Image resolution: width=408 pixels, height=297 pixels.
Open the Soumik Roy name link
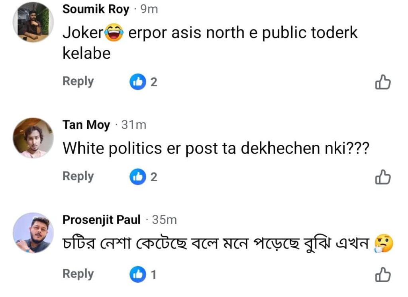(96, 10)
